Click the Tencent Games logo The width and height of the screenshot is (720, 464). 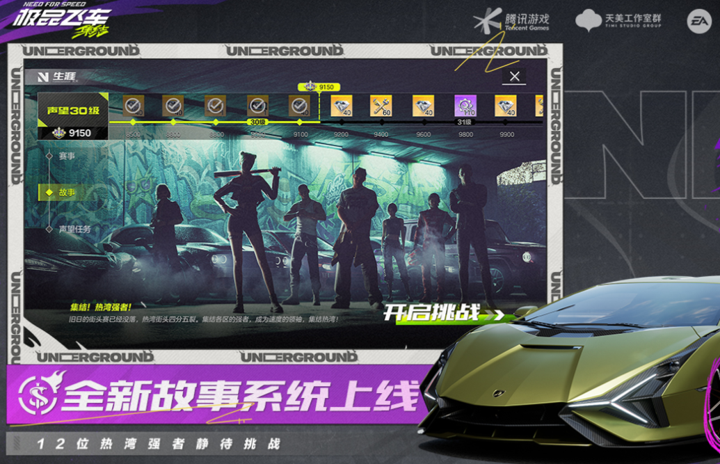click(x=511, y=21)
